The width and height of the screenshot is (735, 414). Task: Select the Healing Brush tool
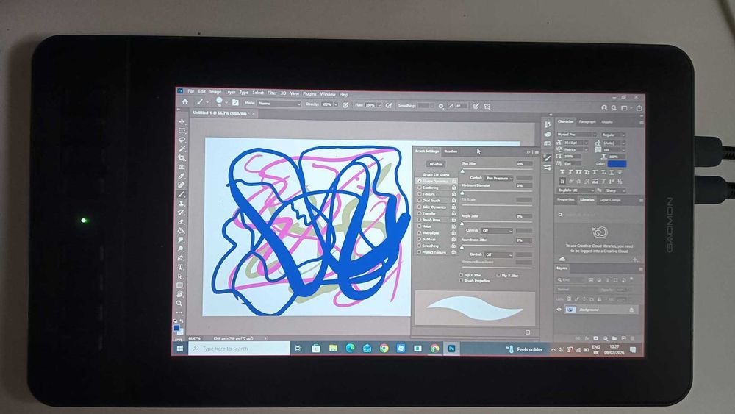tap(182, 185)
